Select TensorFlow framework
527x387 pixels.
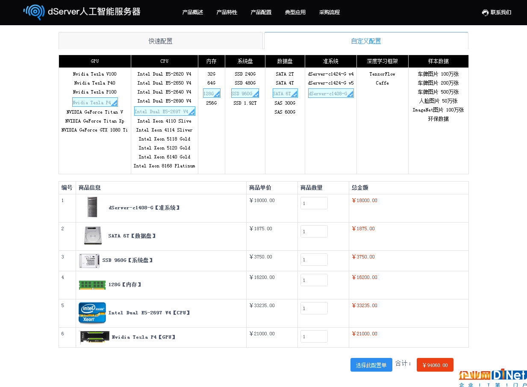pyautogui.click(x=383, y=74)
